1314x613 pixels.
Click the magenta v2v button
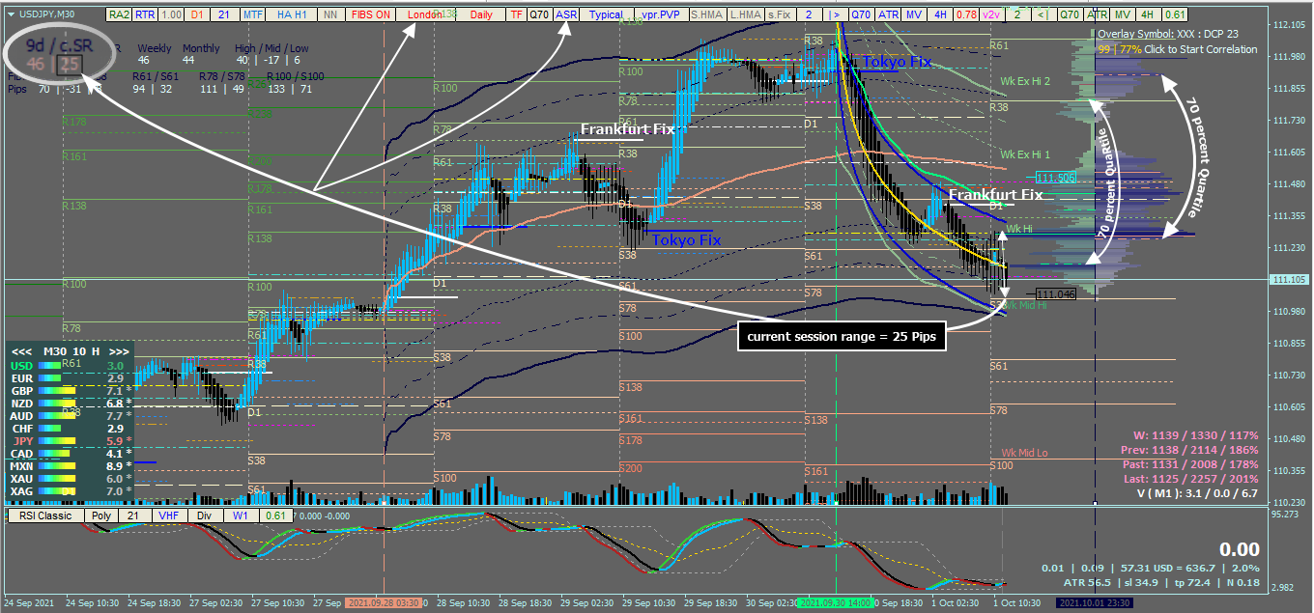(x=991, y=14)
